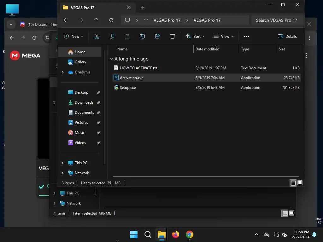Click horizontal scrollbar in file list
The height and width of the screenshot is (242, 323).
click(x=206, y=176)
